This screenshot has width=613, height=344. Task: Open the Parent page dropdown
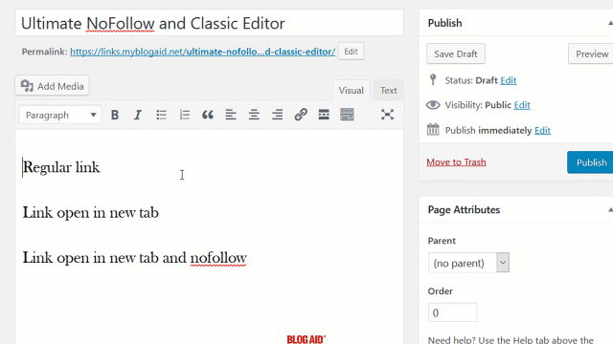(x=468, y=263)
